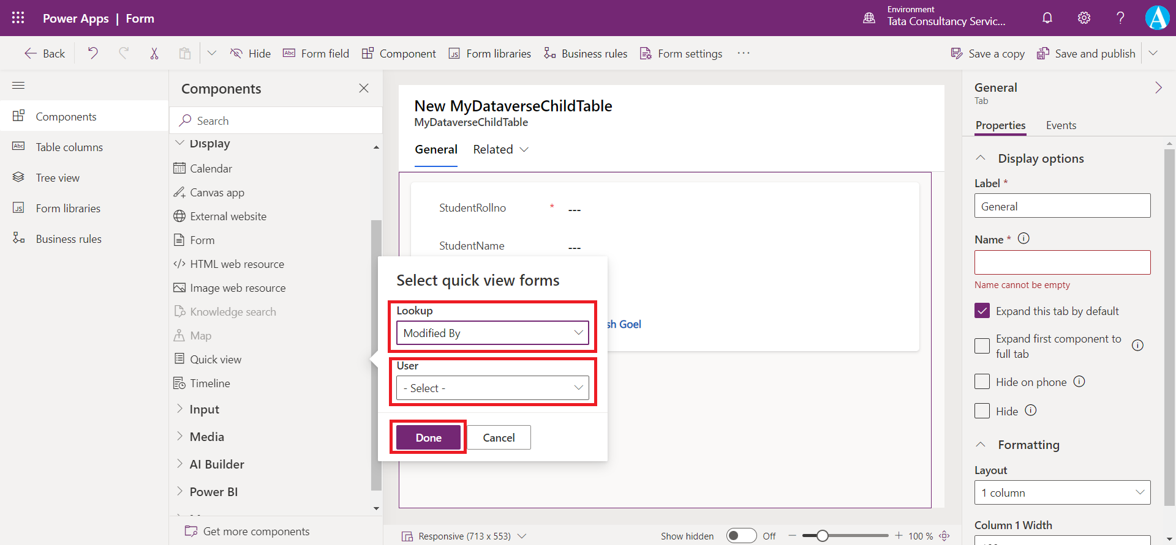Click the fit-to-screen zoom icon
The height and width of the screenshot is (545, 1176).
tap(945, 536)
